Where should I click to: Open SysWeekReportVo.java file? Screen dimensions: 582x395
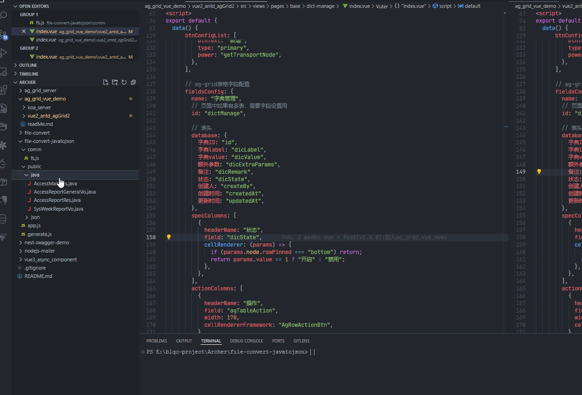(x=75, y=209)
